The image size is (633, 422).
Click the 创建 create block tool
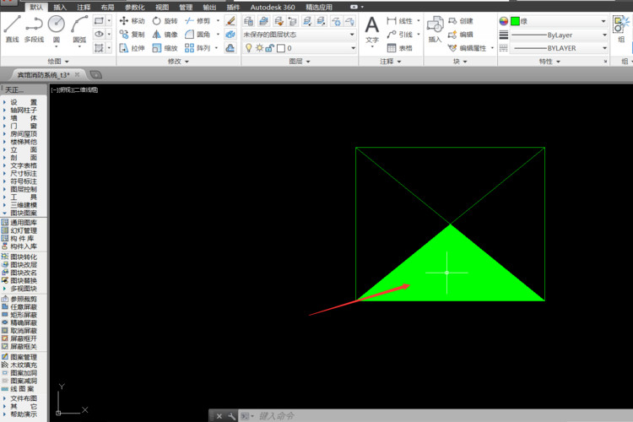point(461,20)
